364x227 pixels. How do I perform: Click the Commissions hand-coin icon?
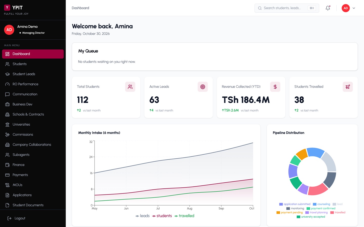pyautogui.click(x=7, y=134)
